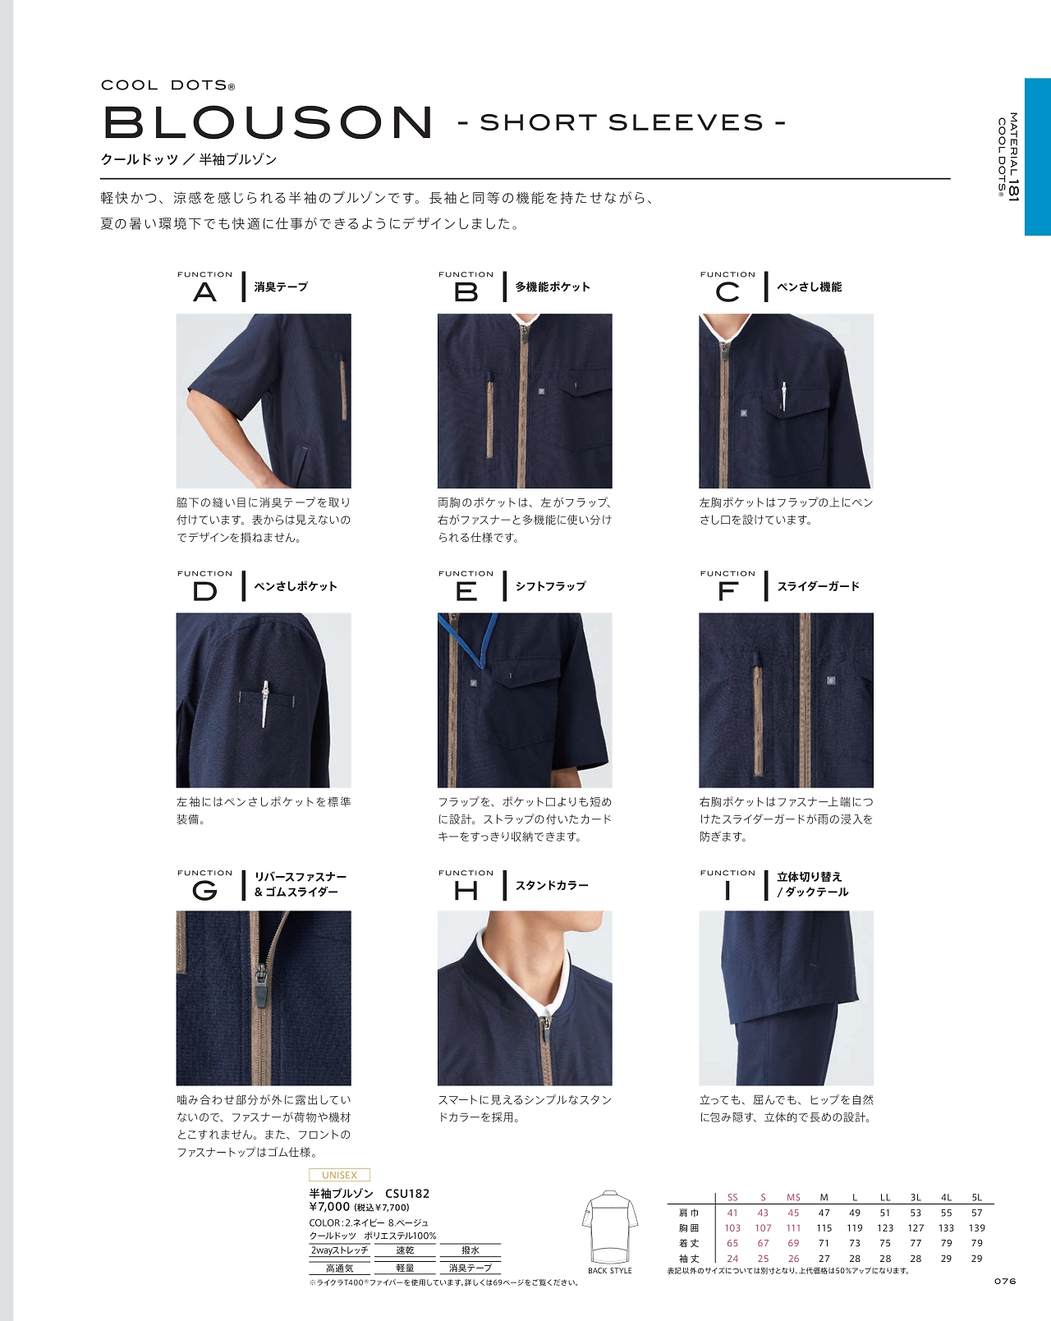Click the SS size column header
Viewport: 1051px width, 1321px height.
click(x=732, y=1198)
